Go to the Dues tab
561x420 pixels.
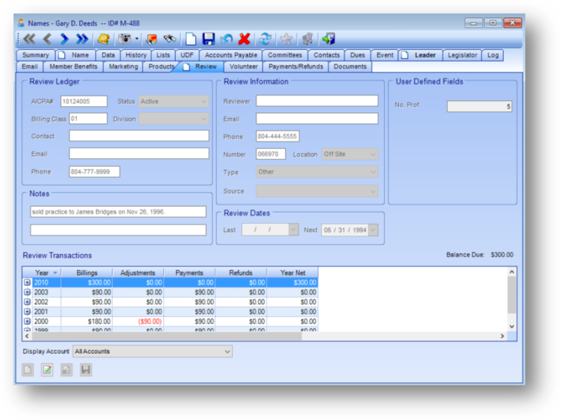[358, 55]
